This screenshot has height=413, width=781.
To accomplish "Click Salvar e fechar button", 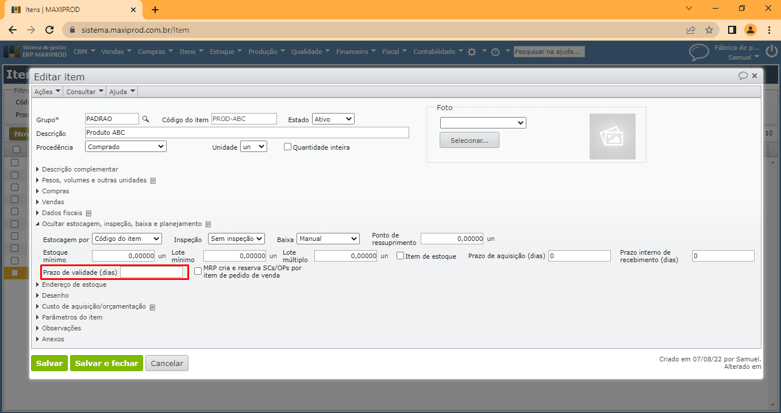I will click(x=106, y=363).
